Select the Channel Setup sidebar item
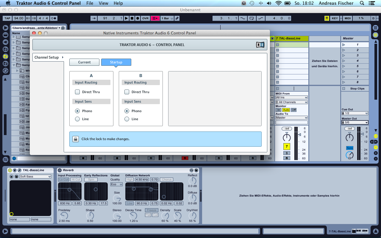Viewport: 381px width, 238px height. coord(48,57)
